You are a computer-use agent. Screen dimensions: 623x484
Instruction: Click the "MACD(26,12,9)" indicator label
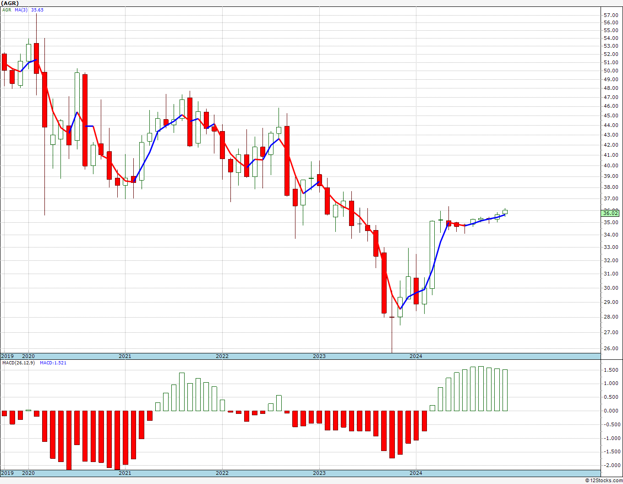point(18,363)
